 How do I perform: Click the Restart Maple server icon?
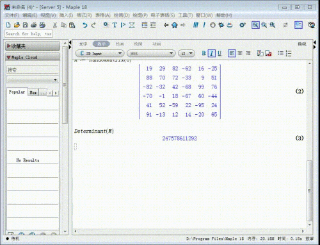[230, 25]
